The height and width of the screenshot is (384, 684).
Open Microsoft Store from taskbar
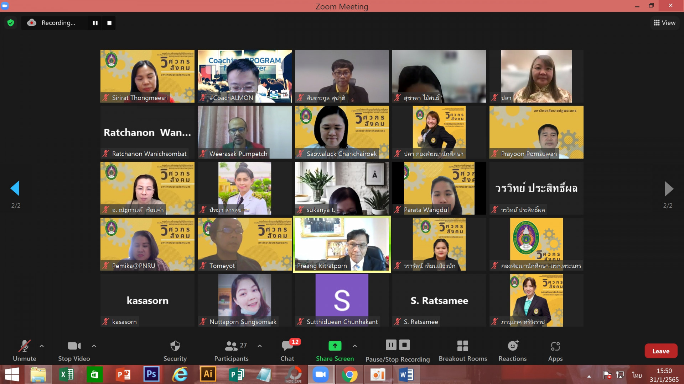(94, 375)
